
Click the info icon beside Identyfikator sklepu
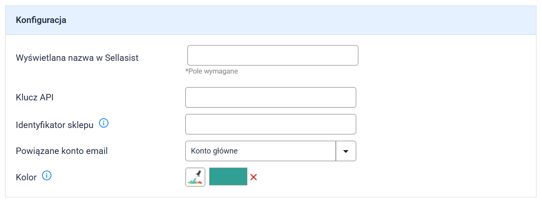click(x=104, y=123)
